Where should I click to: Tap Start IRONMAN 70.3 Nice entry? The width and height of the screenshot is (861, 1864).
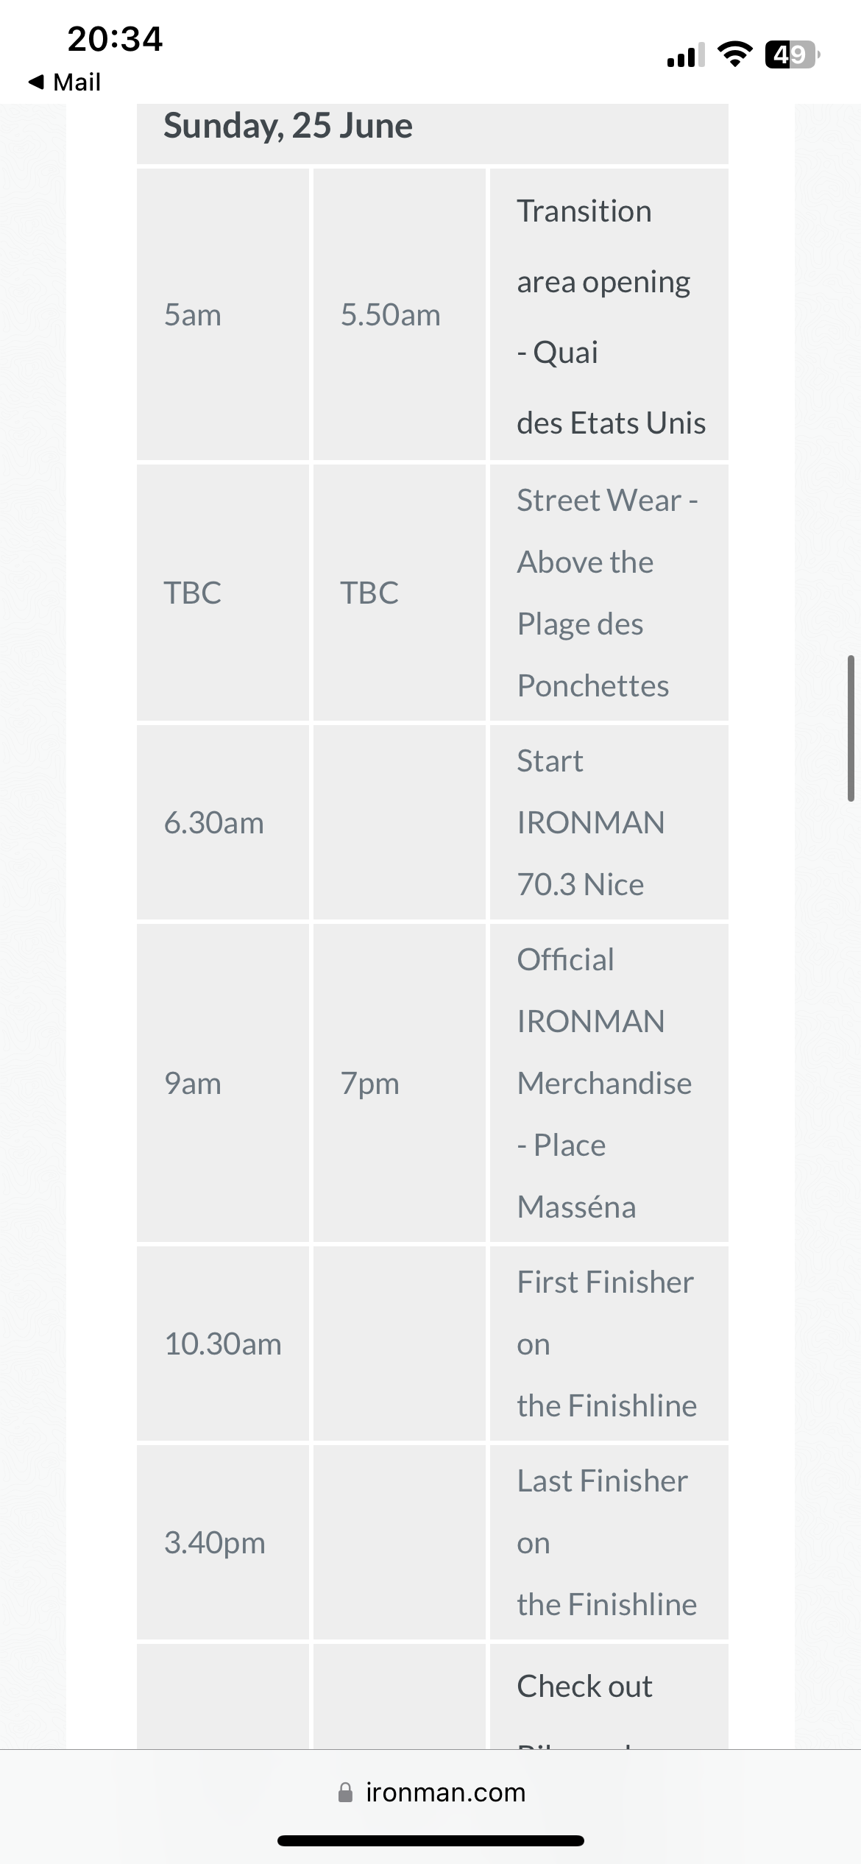[x=609, y=822]
